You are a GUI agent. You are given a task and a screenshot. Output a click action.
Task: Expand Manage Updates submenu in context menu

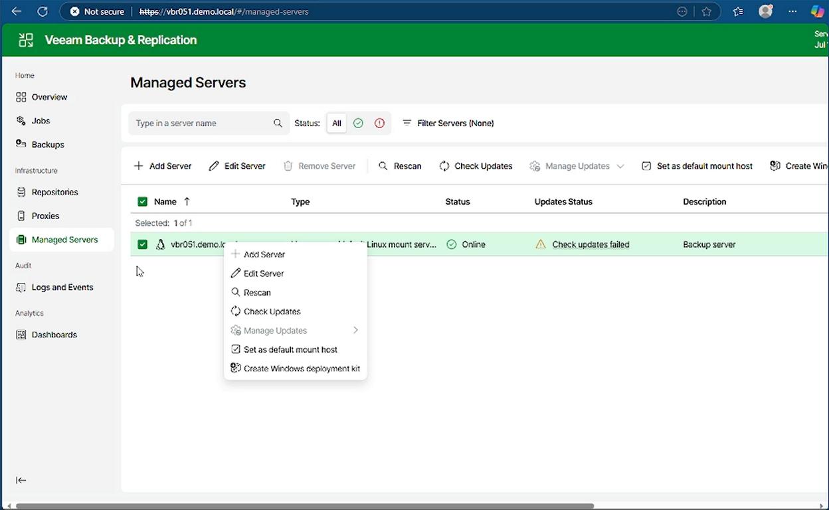(355, 331)
